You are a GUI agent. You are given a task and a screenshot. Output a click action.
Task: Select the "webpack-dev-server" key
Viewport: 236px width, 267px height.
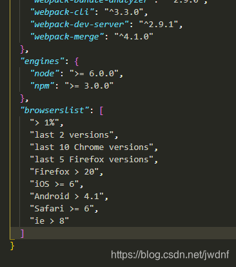[79, 25]
